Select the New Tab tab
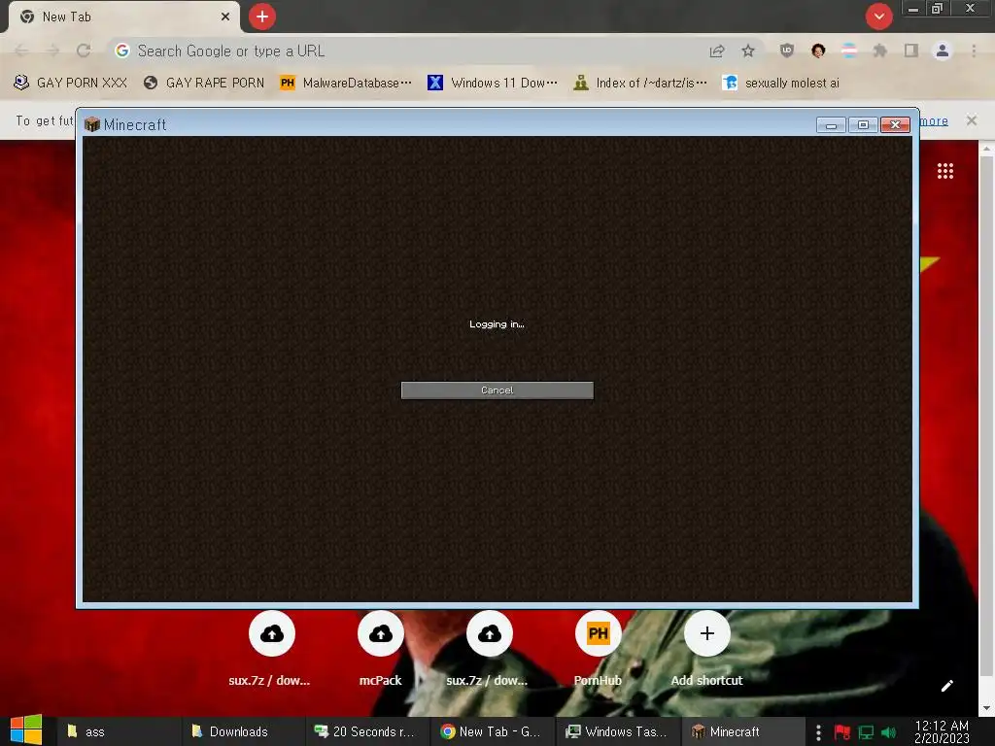 click(124, 17)
